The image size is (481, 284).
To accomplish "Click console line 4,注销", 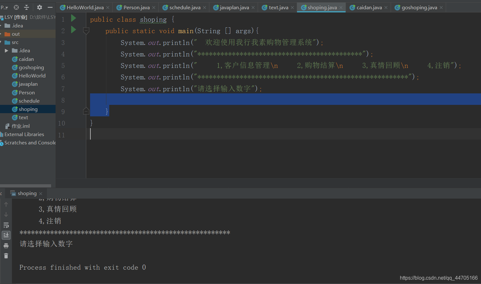I will (x=50, y=221).
